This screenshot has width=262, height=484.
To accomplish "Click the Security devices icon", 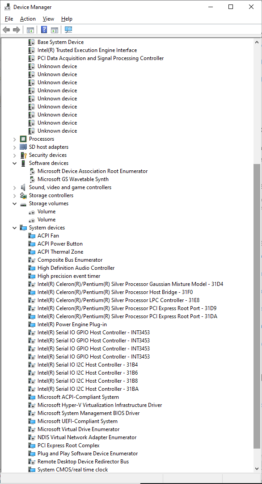I will click(23, 155).
